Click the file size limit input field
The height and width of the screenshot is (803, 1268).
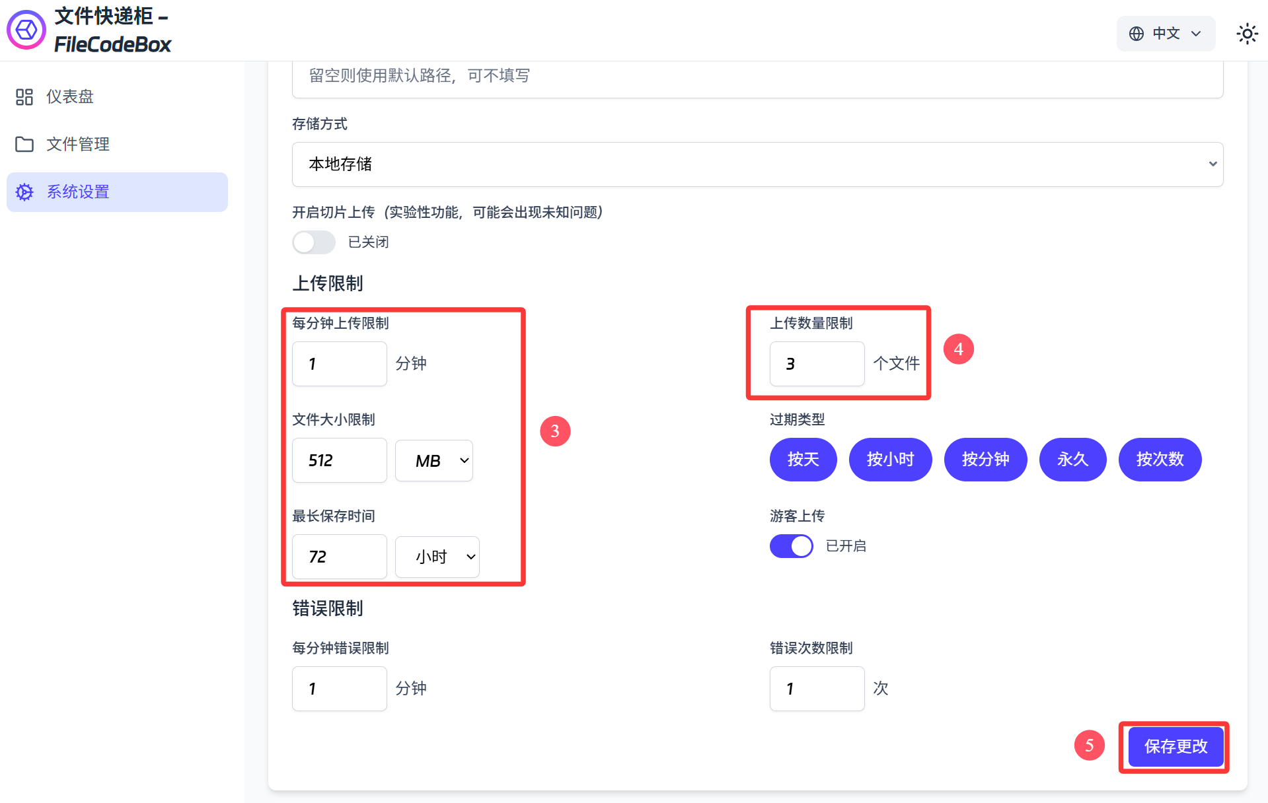click(339, 461)
